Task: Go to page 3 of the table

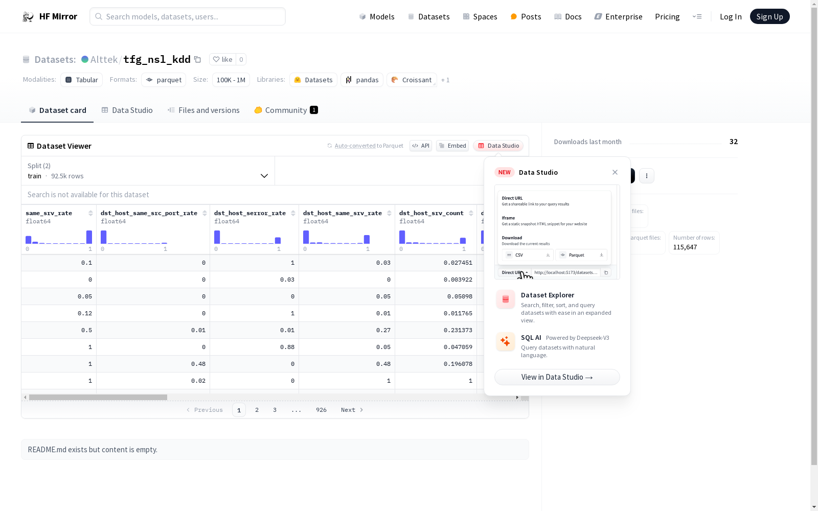Action: click(x=275, y=410)
